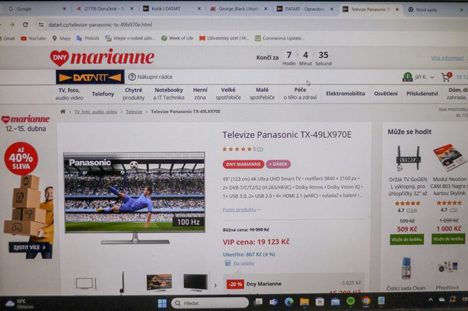Click Více informací link
Screen dimensions: 468x311
[447, 58]
